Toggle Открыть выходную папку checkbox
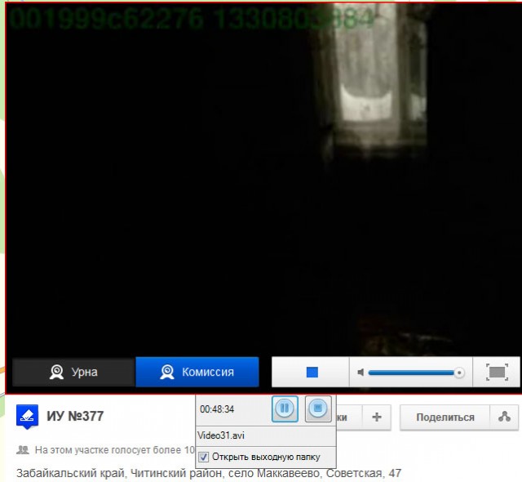522x482 pixels. (203, 457)
